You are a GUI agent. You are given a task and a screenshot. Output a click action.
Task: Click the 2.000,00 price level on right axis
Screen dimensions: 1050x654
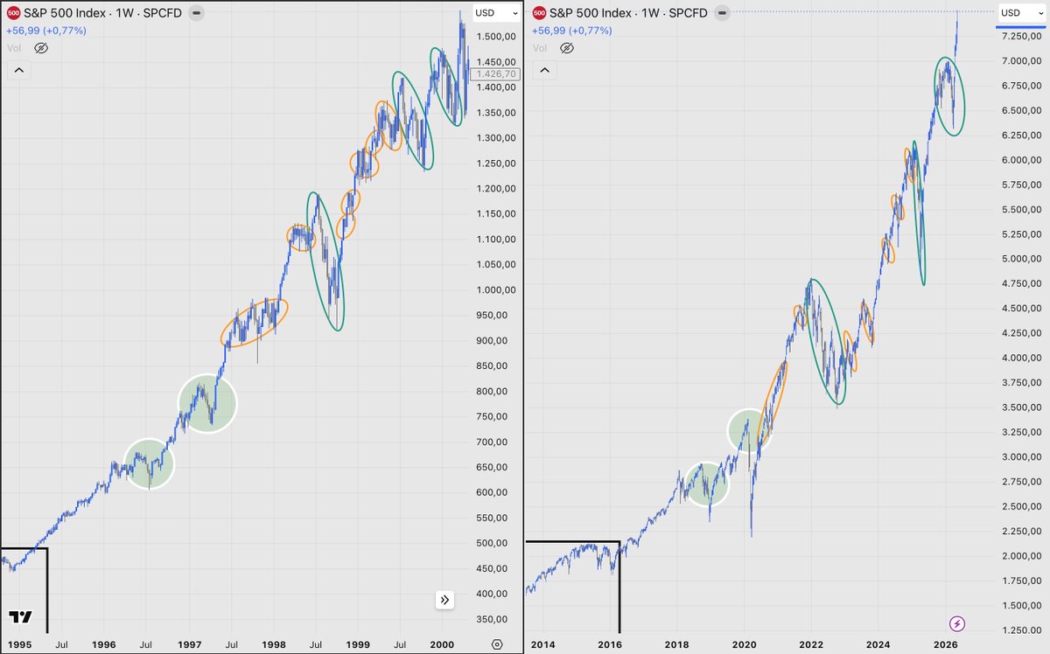1020,556
